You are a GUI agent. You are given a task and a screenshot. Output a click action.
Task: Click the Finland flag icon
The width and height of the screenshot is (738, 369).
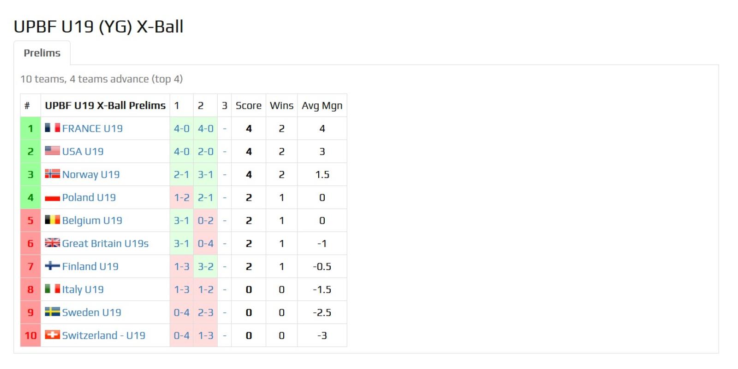[52, 266]
